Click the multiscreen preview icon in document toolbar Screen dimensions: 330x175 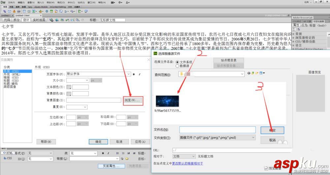[x=51, y=20]
